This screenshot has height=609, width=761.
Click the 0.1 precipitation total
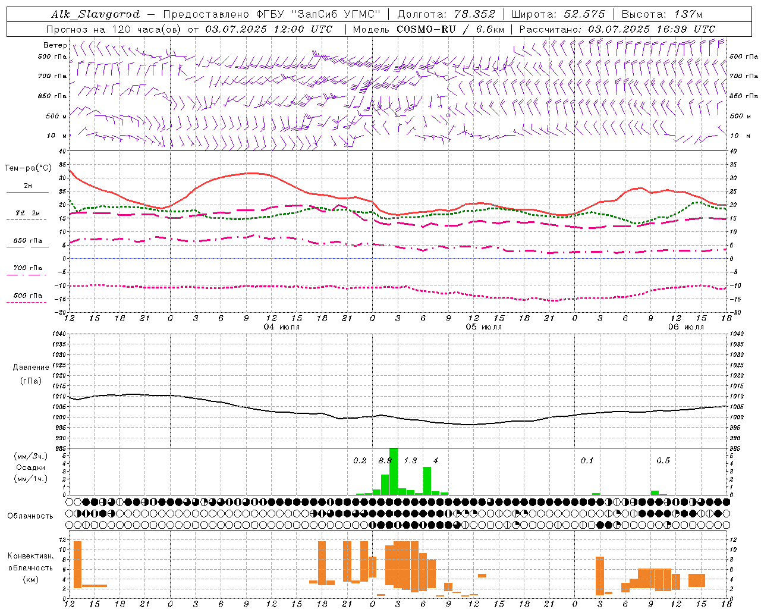587,461
